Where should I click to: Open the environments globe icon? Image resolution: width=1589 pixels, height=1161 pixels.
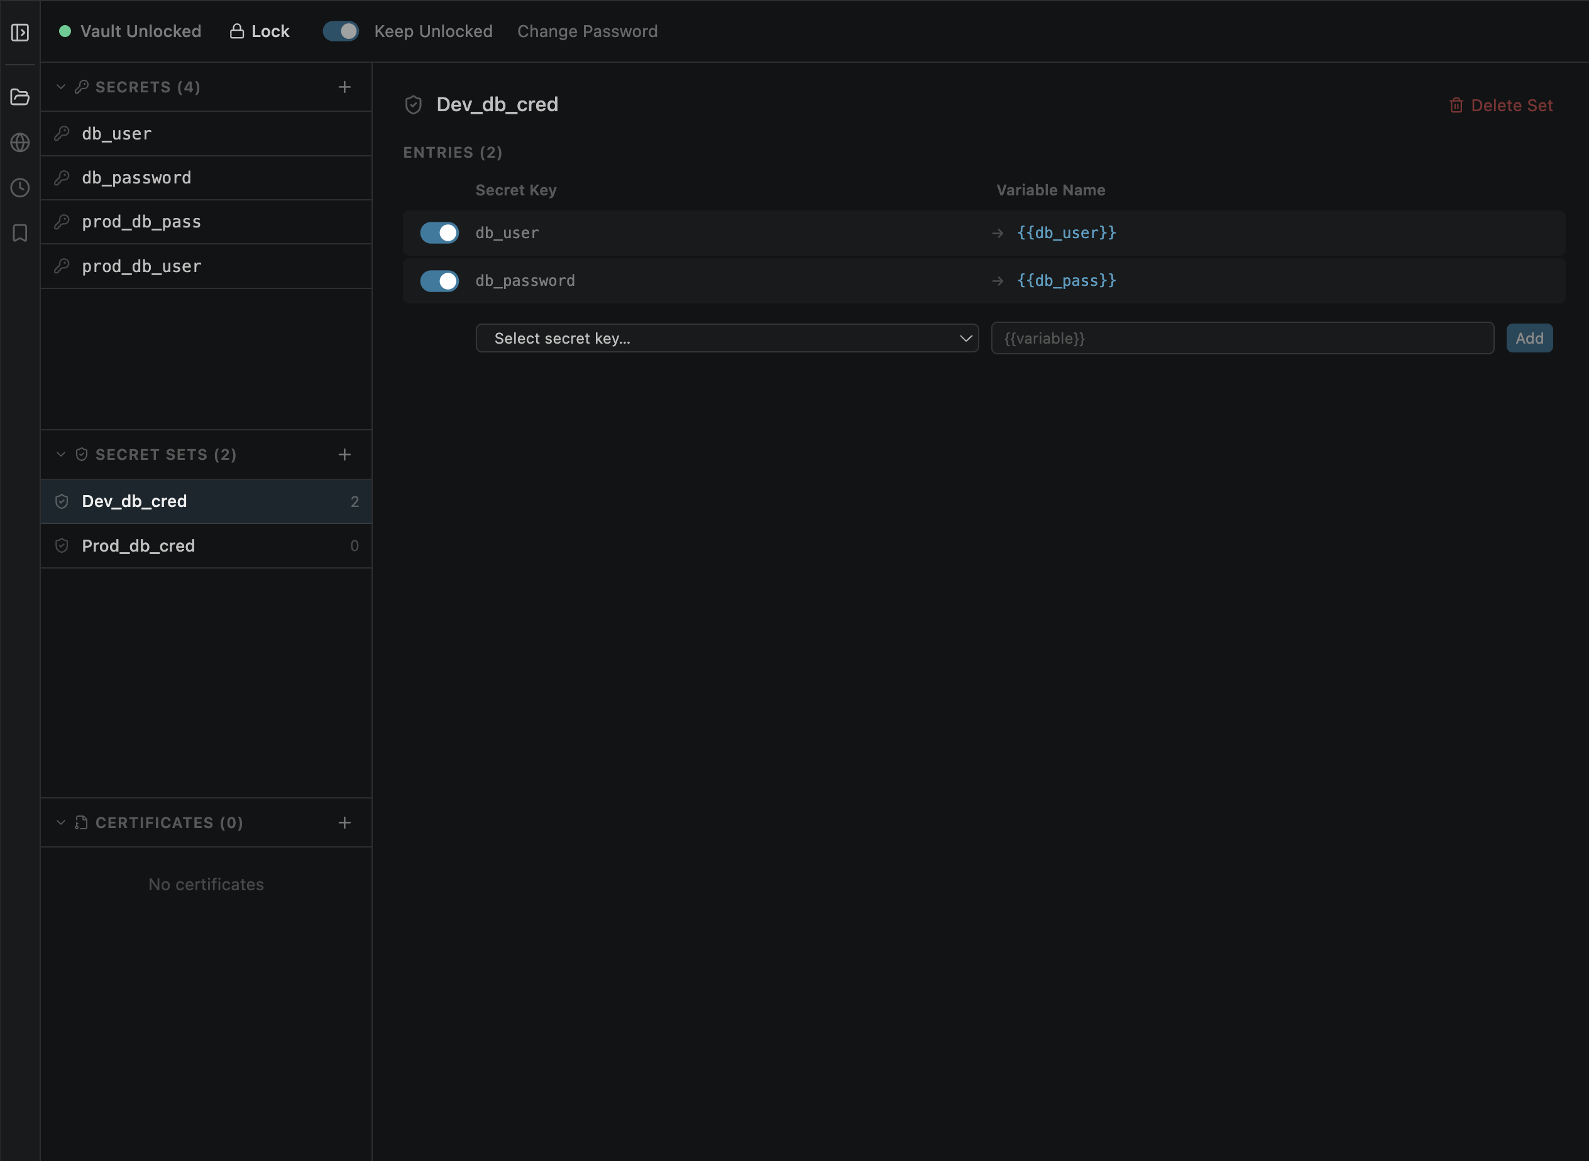click(19, 143)
